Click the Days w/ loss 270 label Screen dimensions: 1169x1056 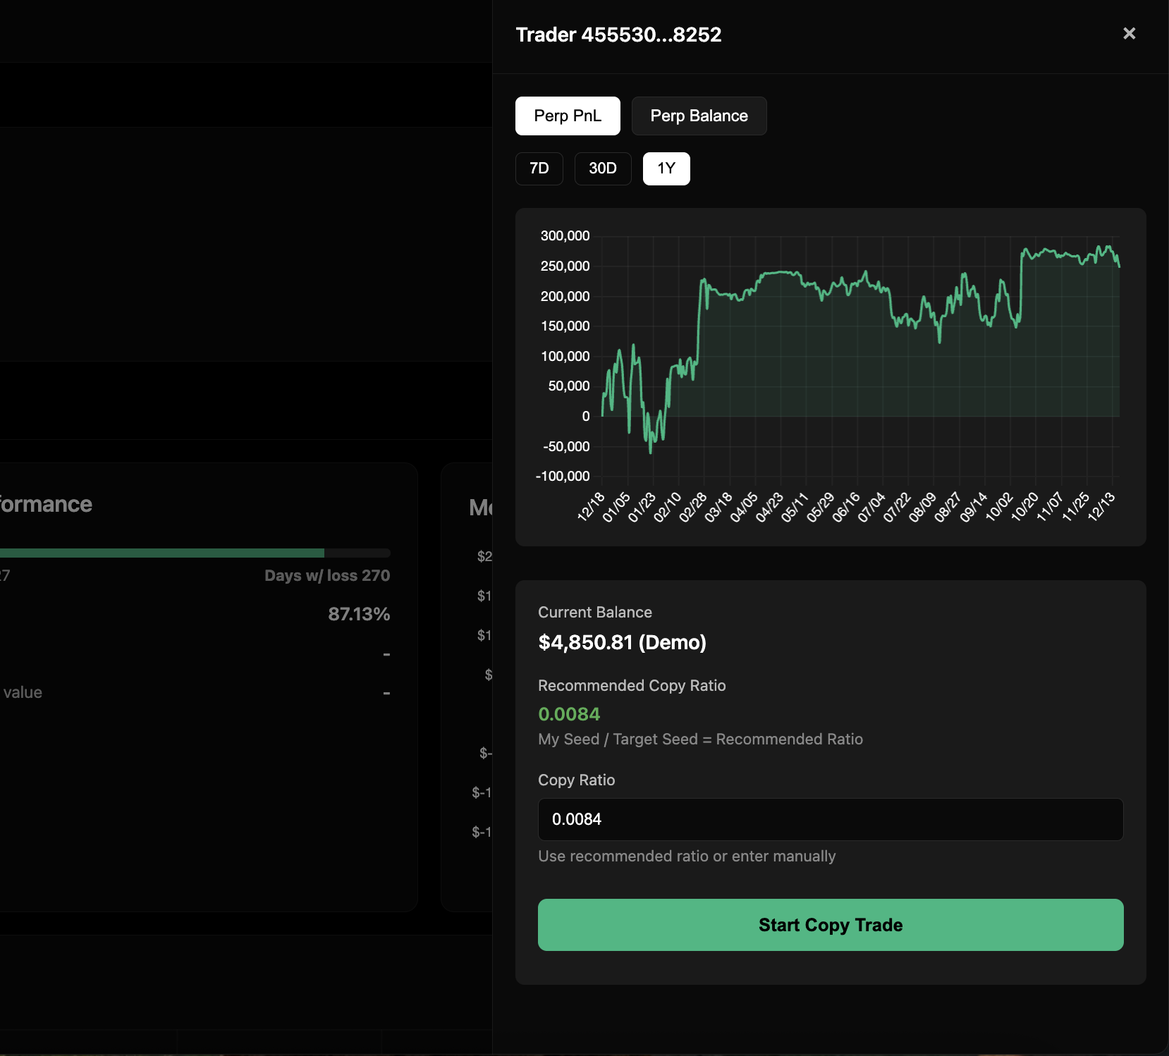click(x=327, y=576)
